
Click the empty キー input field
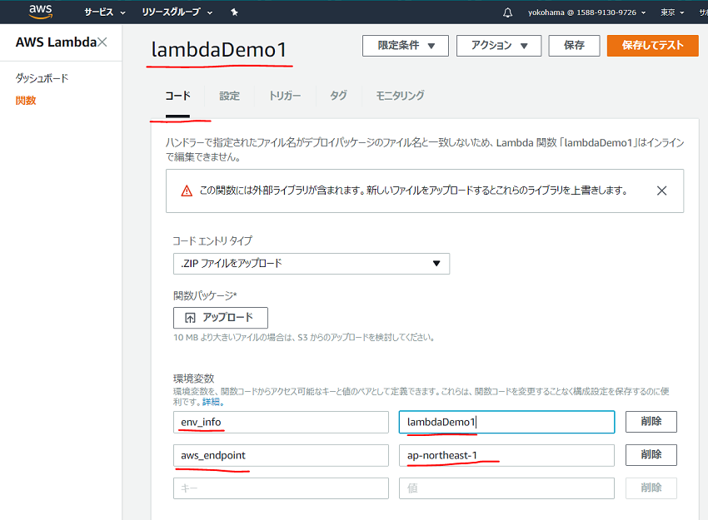click(281, 488)
